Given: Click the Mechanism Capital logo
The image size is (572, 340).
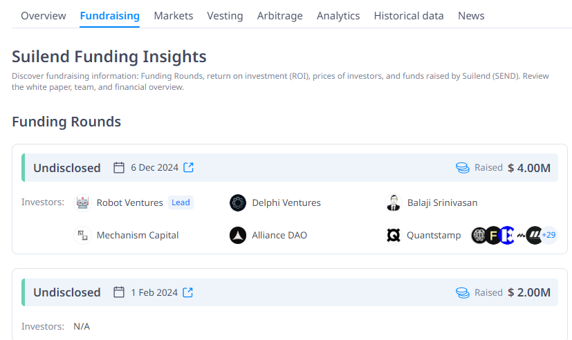Looking at the screenshot, I should point(82,235).
